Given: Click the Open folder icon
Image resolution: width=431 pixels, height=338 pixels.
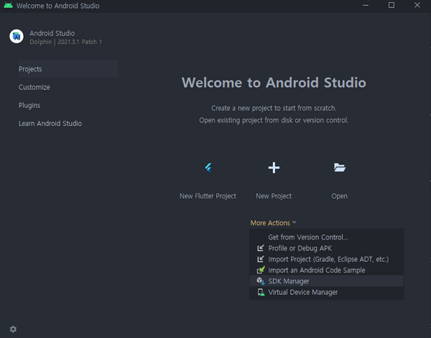Looking at the screenshot, I should (340, 168).
